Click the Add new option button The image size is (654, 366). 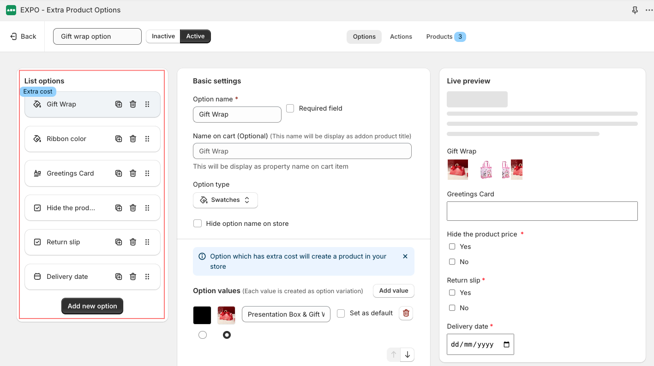point(92,306)
